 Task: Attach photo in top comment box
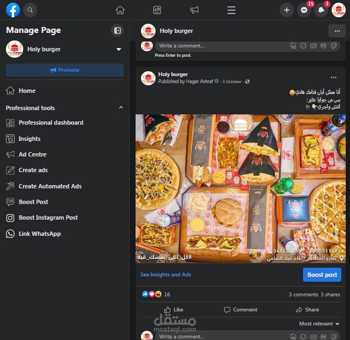click(313, 46)
